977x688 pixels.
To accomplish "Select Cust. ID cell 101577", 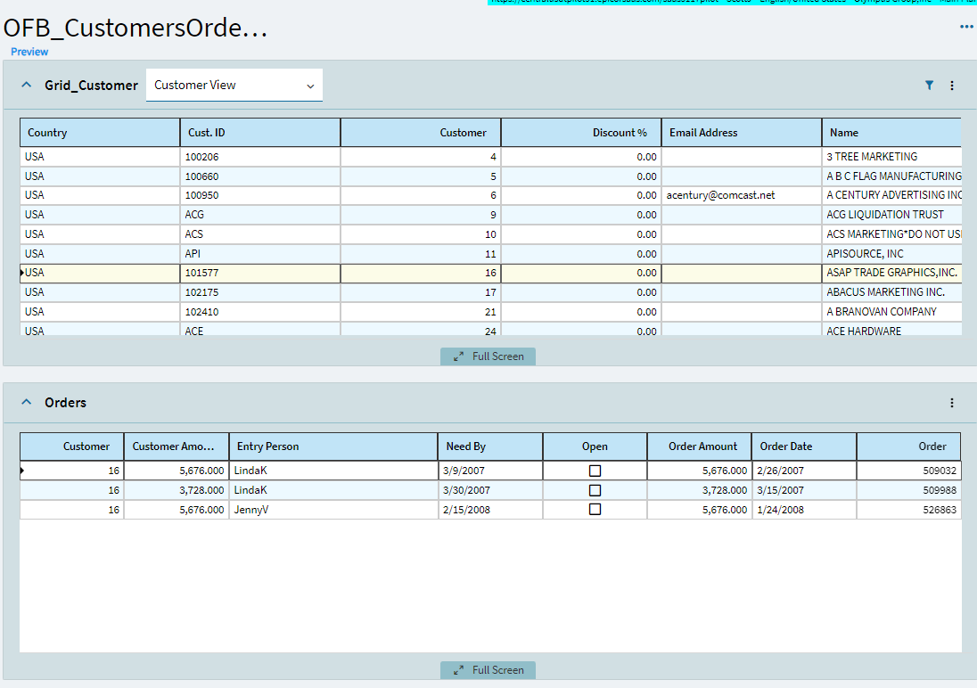I will 260,273.
